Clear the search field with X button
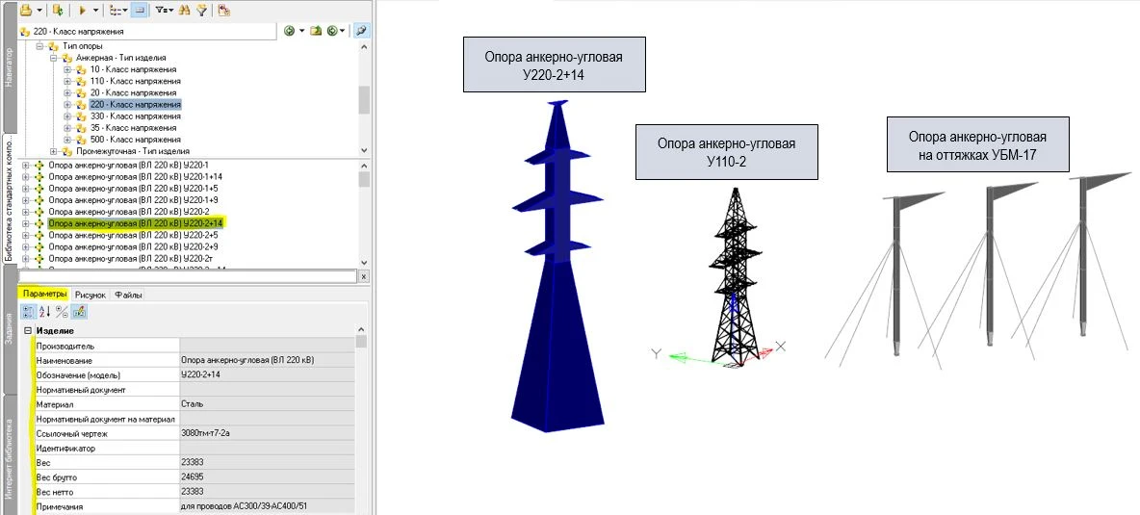 363,276
